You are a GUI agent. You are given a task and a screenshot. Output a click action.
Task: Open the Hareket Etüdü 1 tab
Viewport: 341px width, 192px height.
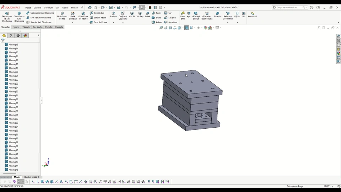31,177
